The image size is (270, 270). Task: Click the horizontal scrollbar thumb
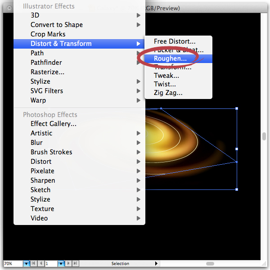coord(210,264)
